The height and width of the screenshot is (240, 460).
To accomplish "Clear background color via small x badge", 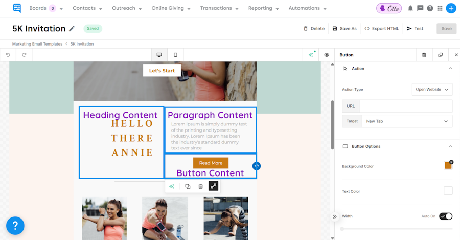I will coord(451,162).
